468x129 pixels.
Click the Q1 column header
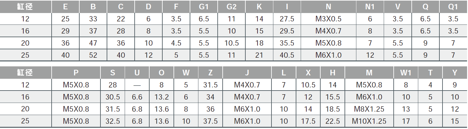453,7
